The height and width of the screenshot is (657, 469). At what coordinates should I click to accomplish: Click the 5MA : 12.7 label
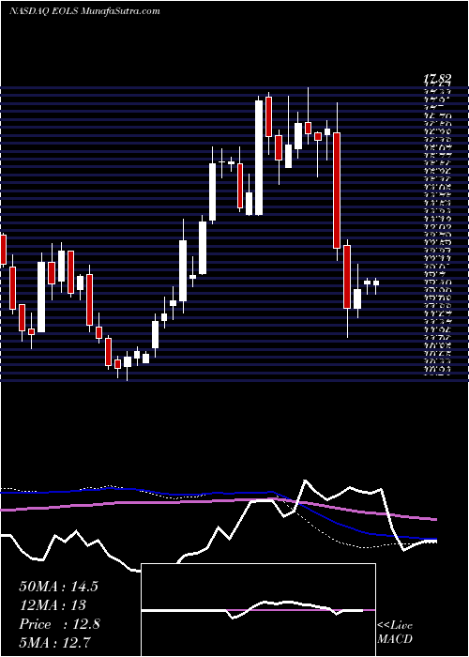(x=55, y=642)
